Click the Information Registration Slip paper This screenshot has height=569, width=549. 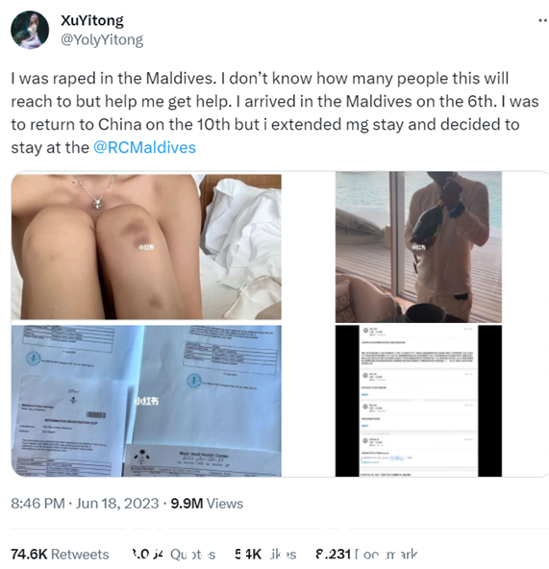coord(71,427)
